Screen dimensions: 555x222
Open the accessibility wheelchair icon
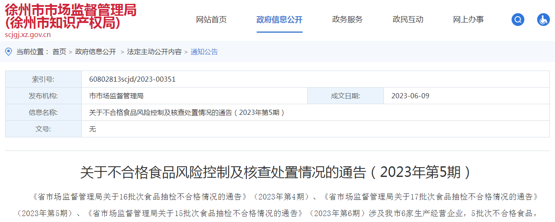click(x=544, y=20)
